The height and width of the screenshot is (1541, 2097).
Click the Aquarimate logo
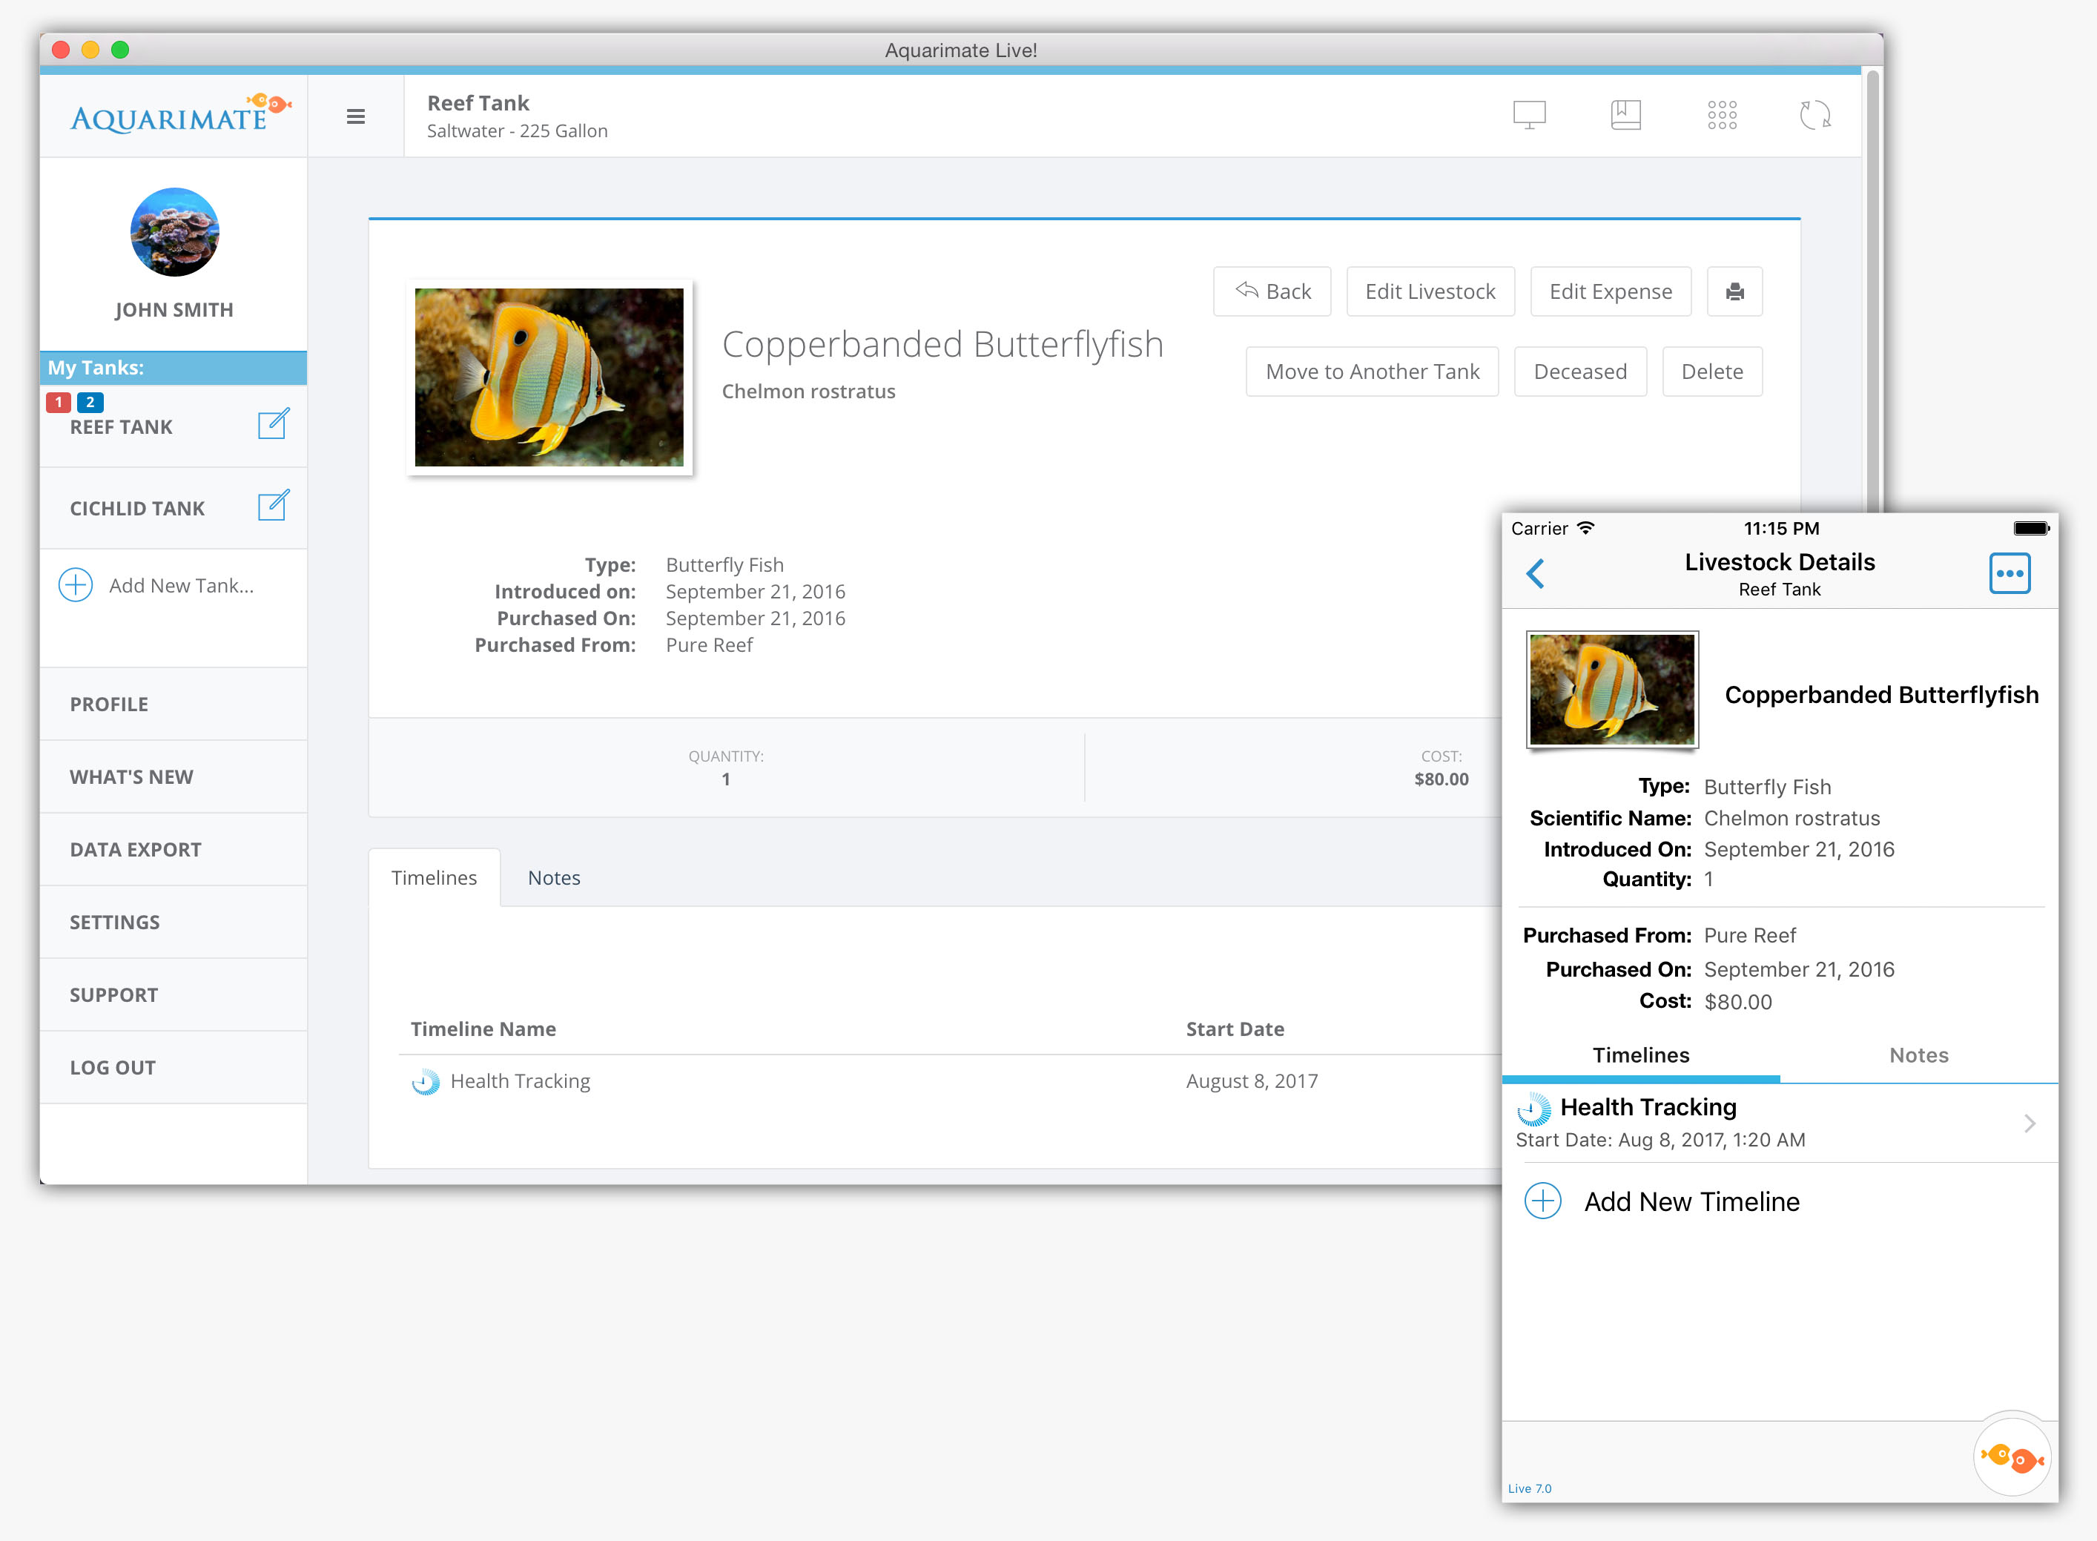click(x=181, y=113)
